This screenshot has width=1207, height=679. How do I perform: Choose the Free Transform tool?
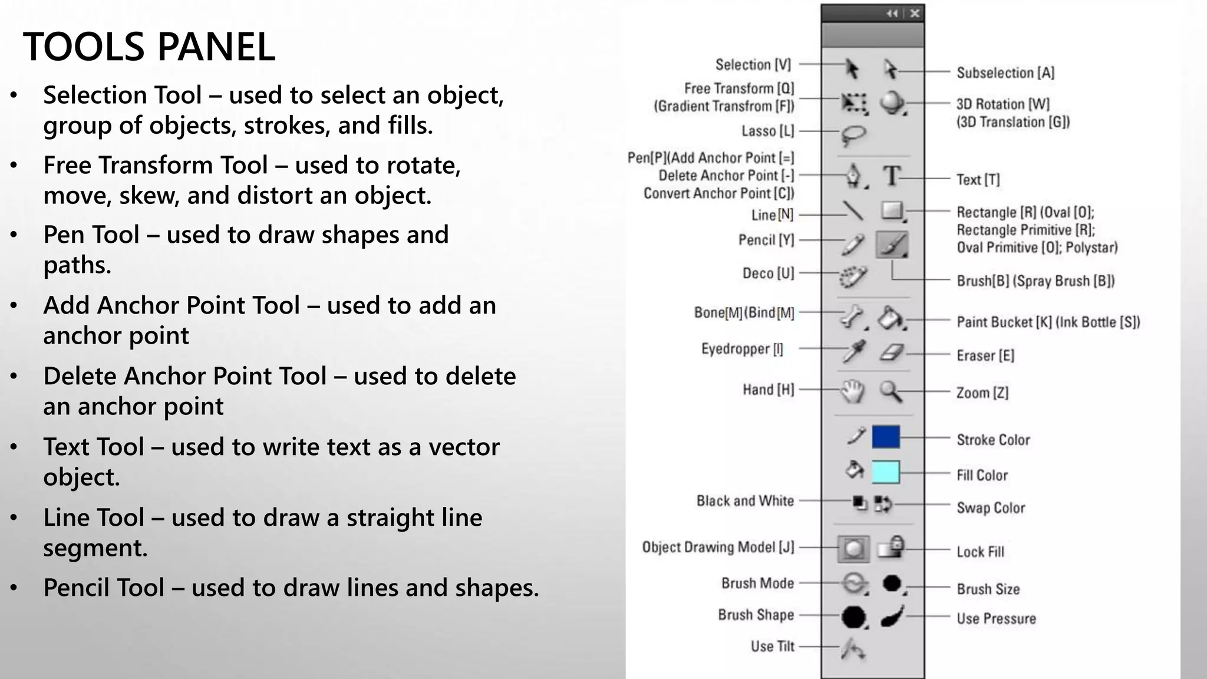pyautogui.click(x=853, y=103)
